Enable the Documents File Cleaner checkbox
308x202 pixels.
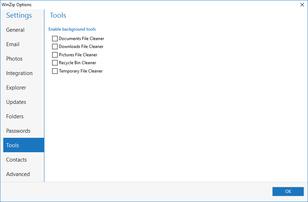(55, 39)
